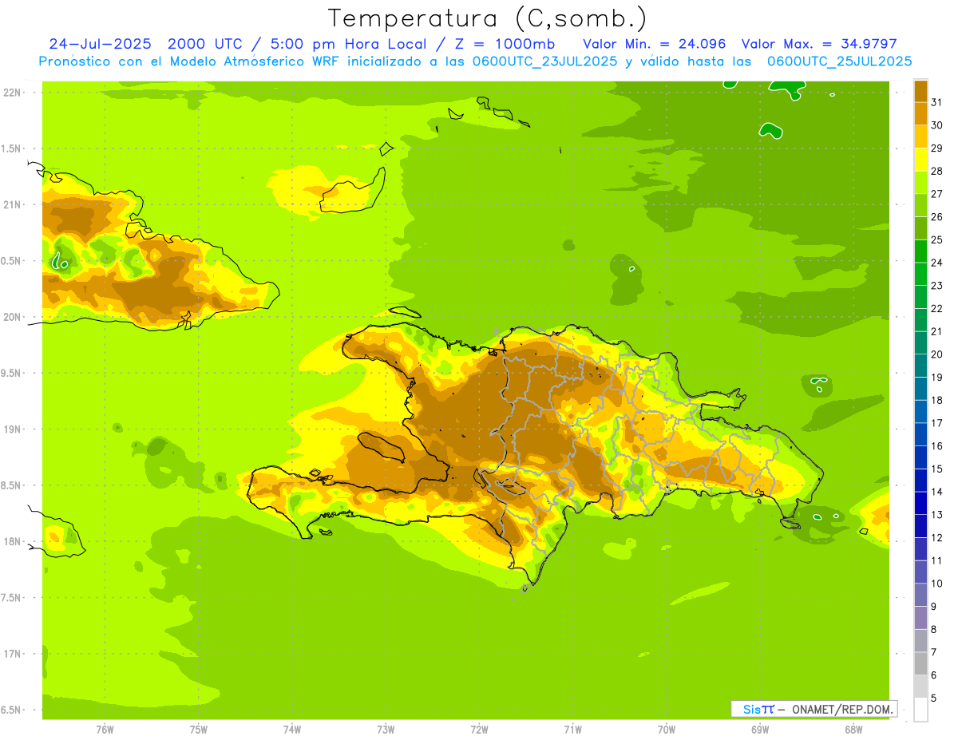This screenshot has height=740, width=958.
Task: Click the colorbar value label '30'
Action: [x=936, y=125]
